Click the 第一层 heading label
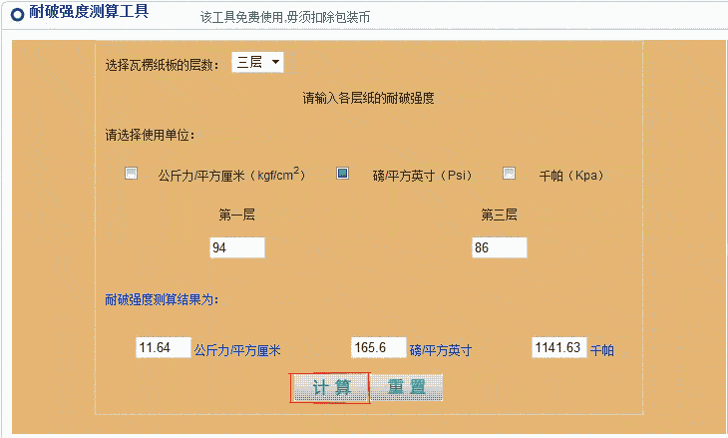Screen dimensions: 728x438 tap(237, 215)
